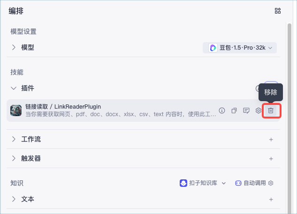Image resolution: width=297 pixels, height=214 pixels.
Task: Collapse the 插件 section chevron
Action: coord(14,88)
